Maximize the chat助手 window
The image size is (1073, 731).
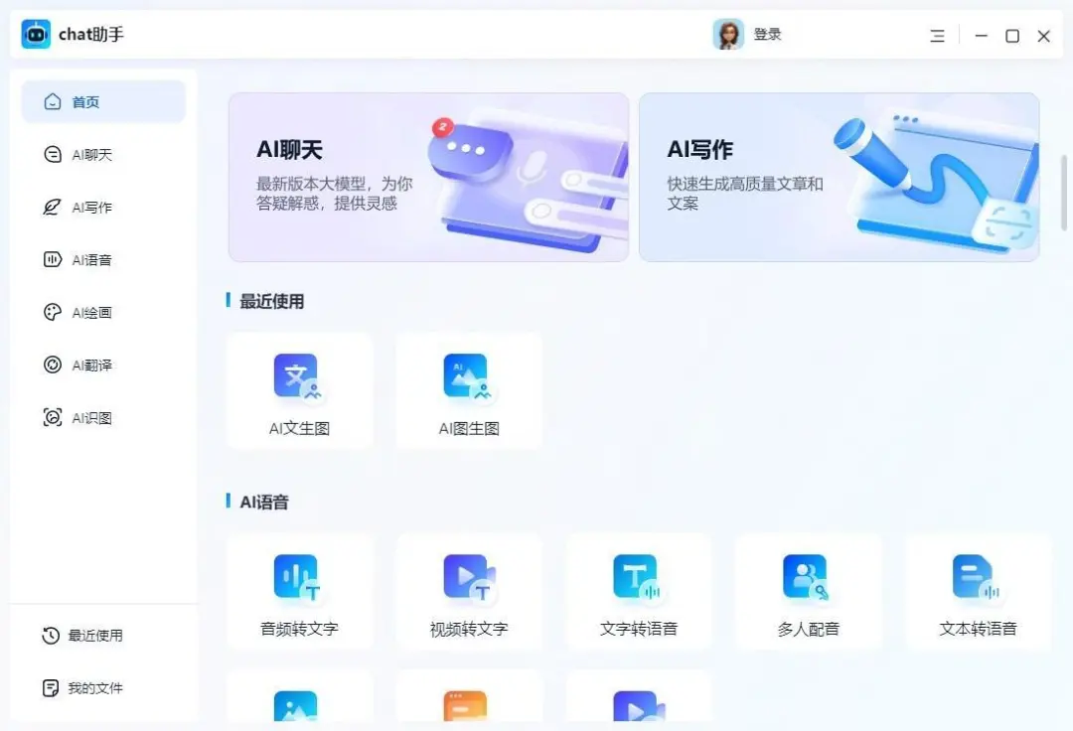1012,36
